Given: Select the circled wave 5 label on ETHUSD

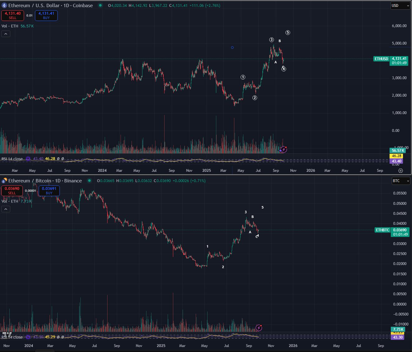Looking at the screenshot, I should [x=288, y=32].
